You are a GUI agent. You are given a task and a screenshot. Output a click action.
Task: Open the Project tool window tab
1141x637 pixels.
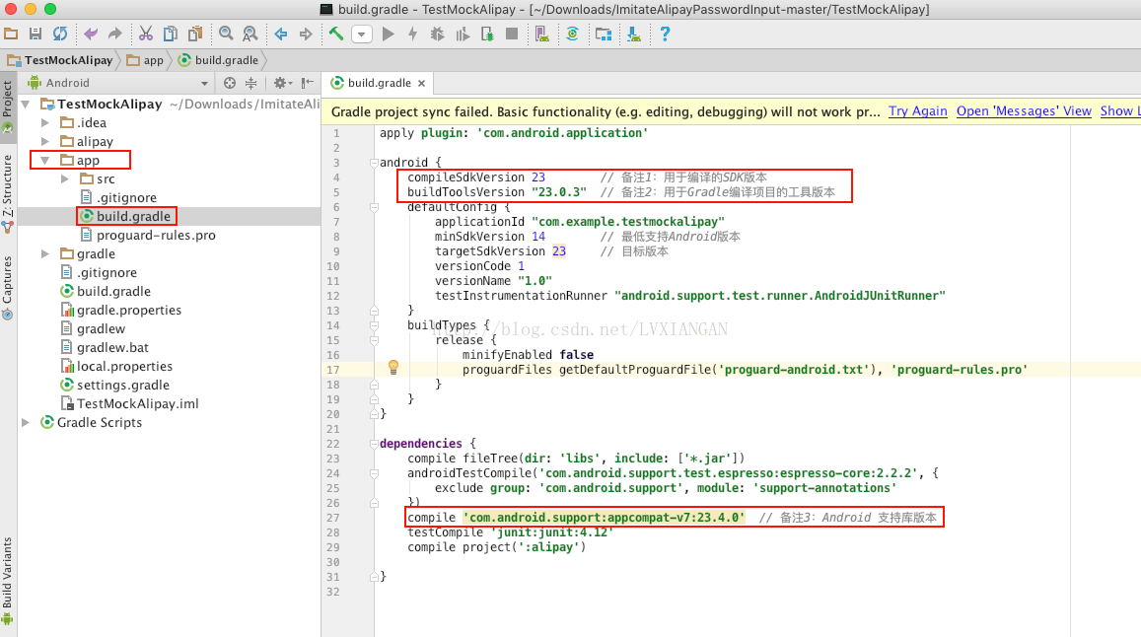point(7,106)
